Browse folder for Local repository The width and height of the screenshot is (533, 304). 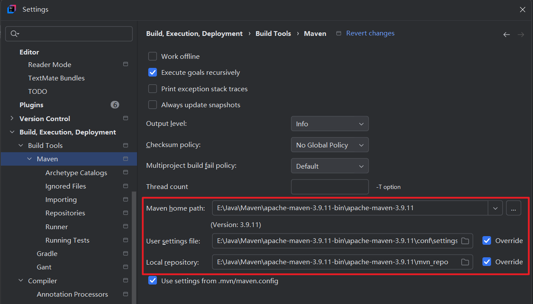(x=465, y=262)
